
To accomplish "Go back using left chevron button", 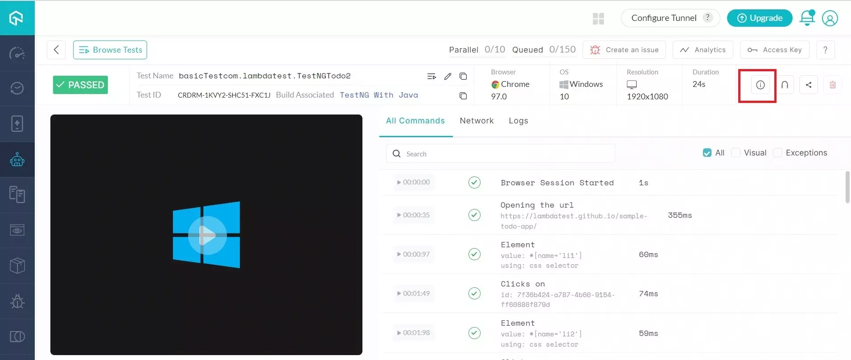I will pyautogui.click(x=56, y=50).
